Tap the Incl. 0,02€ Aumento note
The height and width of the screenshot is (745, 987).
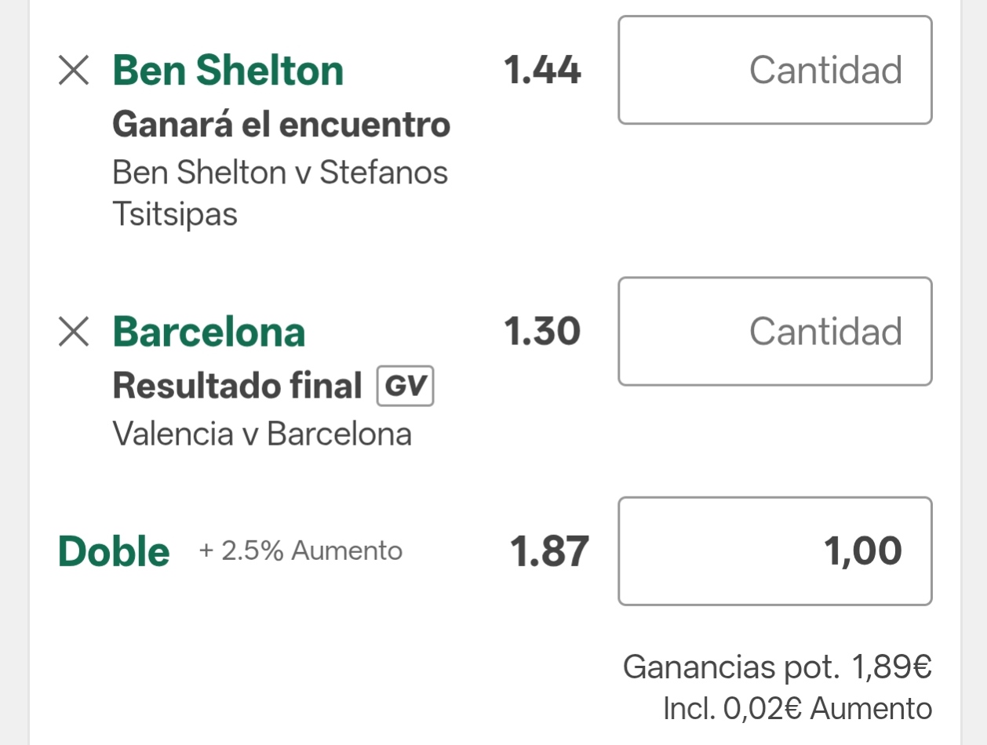[798, 709]
